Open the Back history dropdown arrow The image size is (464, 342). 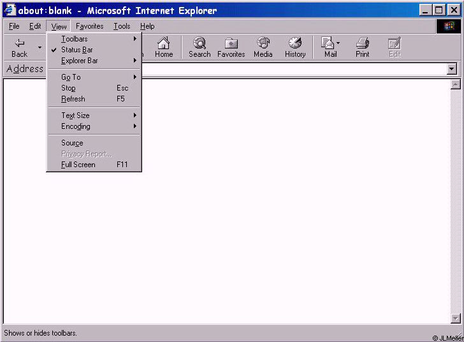(40, 47)
